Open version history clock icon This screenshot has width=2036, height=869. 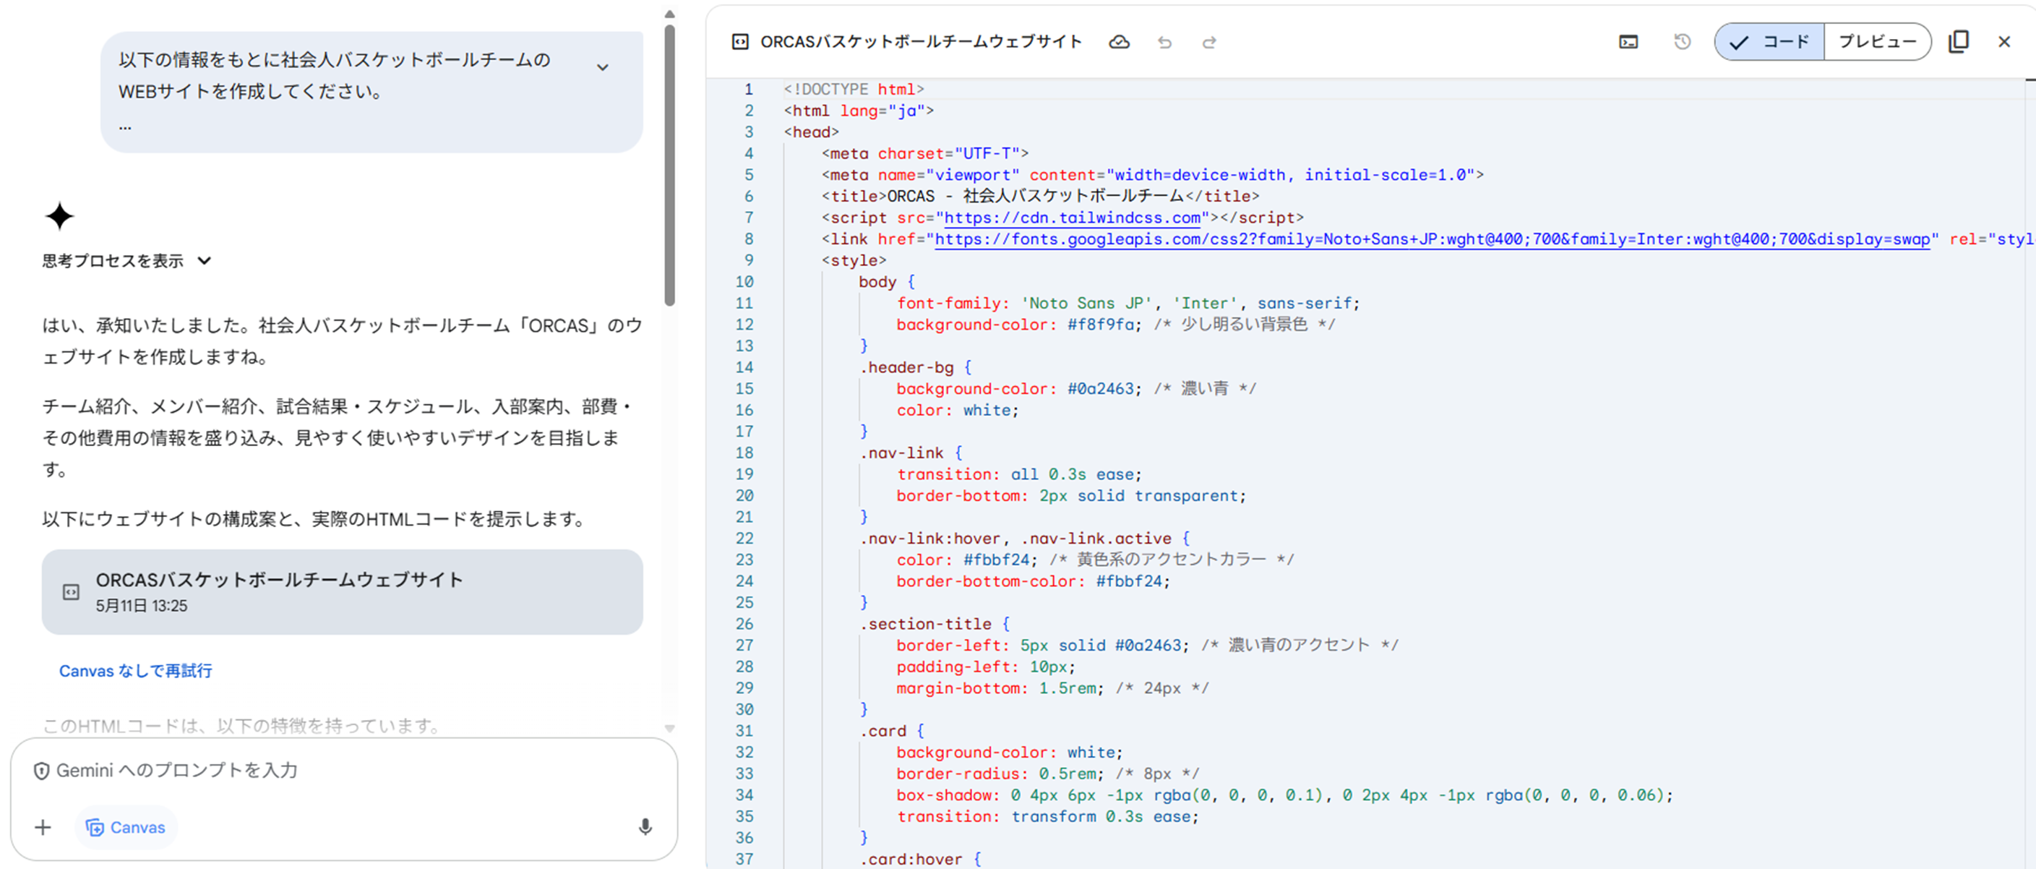[1682, 42]
